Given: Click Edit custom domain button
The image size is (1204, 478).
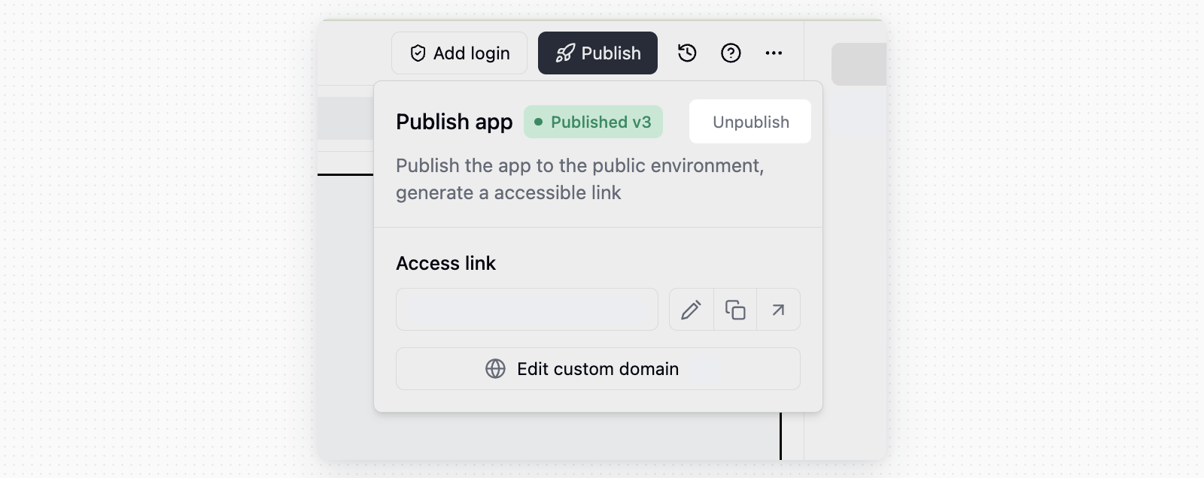Looking at the screenshot, I should (x=598, y=369).
